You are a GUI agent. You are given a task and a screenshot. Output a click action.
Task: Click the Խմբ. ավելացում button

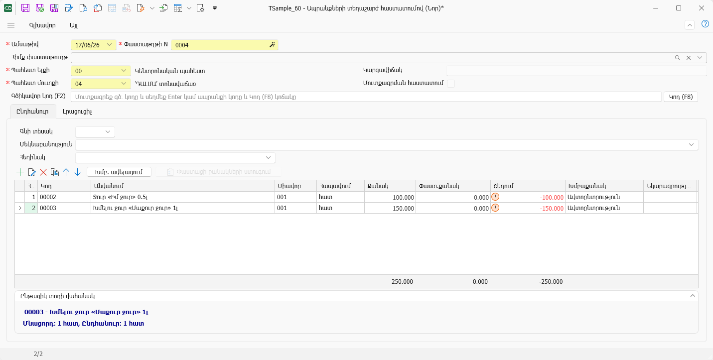(119, 172)
